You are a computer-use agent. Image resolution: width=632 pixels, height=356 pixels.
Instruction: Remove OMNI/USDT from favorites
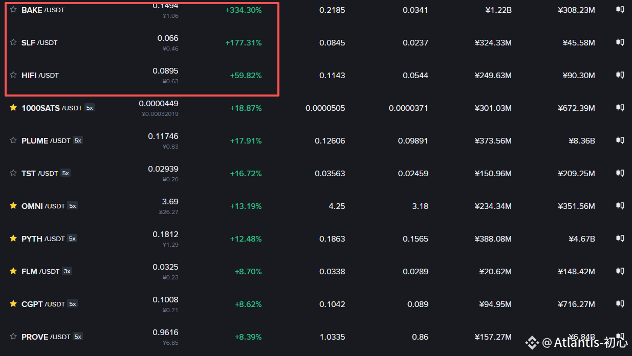click(13, 206)
